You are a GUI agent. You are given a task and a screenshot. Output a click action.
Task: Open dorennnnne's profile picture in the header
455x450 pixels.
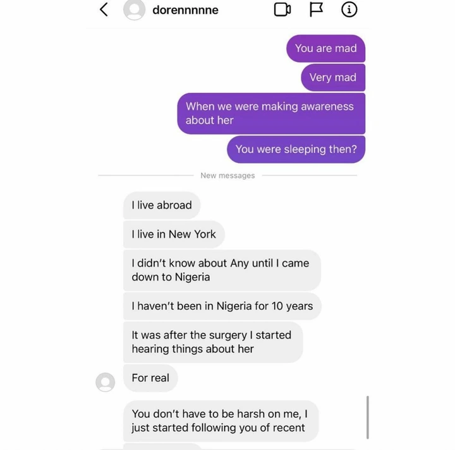[134, 9]
